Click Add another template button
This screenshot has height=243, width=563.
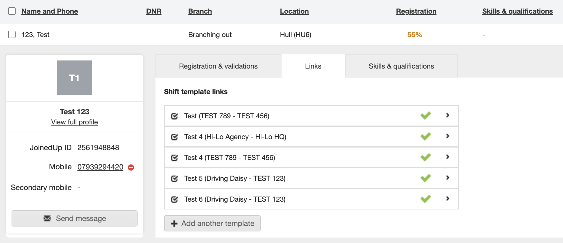click(x=212, y=223)
